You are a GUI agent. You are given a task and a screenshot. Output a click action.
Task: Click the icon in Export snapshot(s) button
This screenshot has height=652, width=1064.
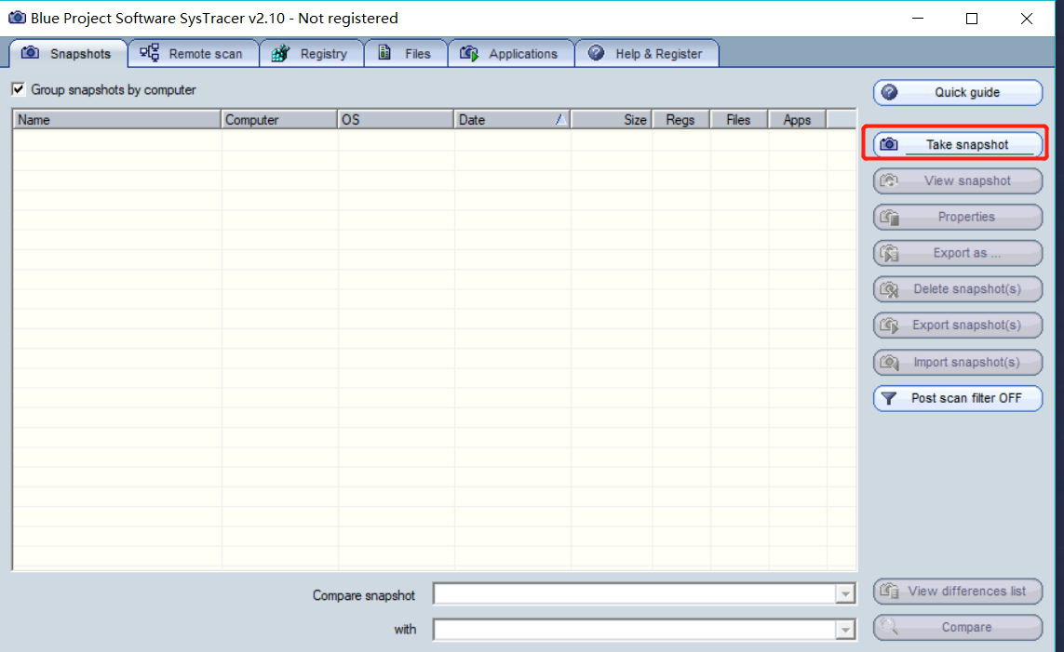click(x=890, y=326)
